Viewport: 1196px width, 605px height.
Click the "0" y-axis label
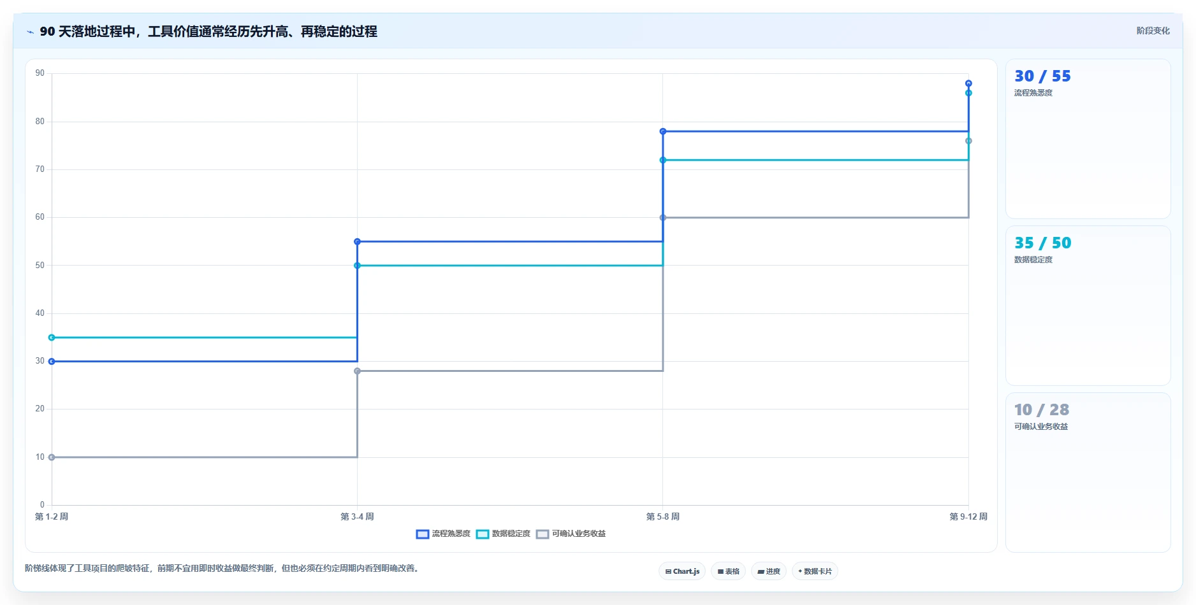pos(42,505)
